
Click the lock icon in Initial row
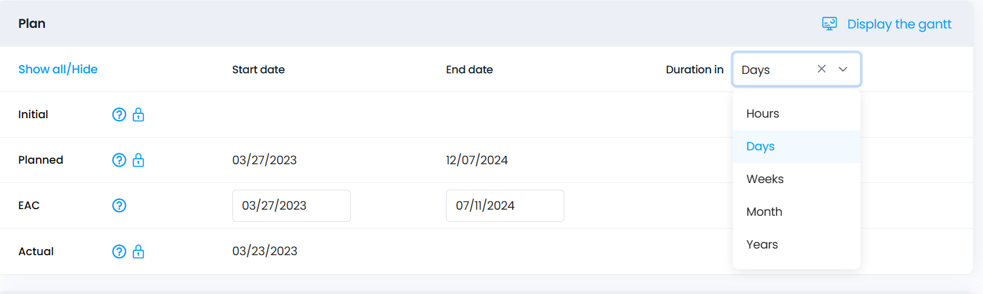[x=138, y=115]
